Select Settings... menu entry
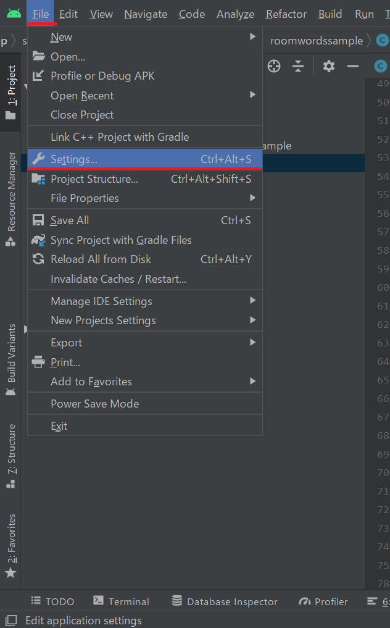The width and height of the screenshot is (390, 628). pos(145,159)
